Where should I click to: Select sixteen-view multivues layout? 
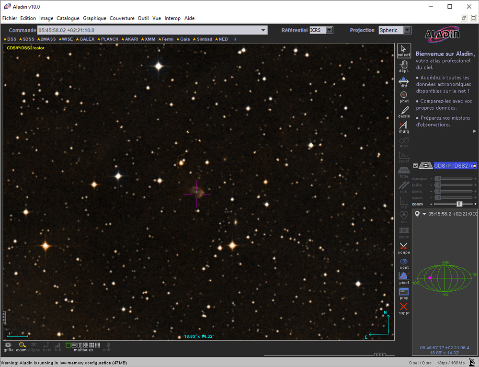[x=97, y=345]
